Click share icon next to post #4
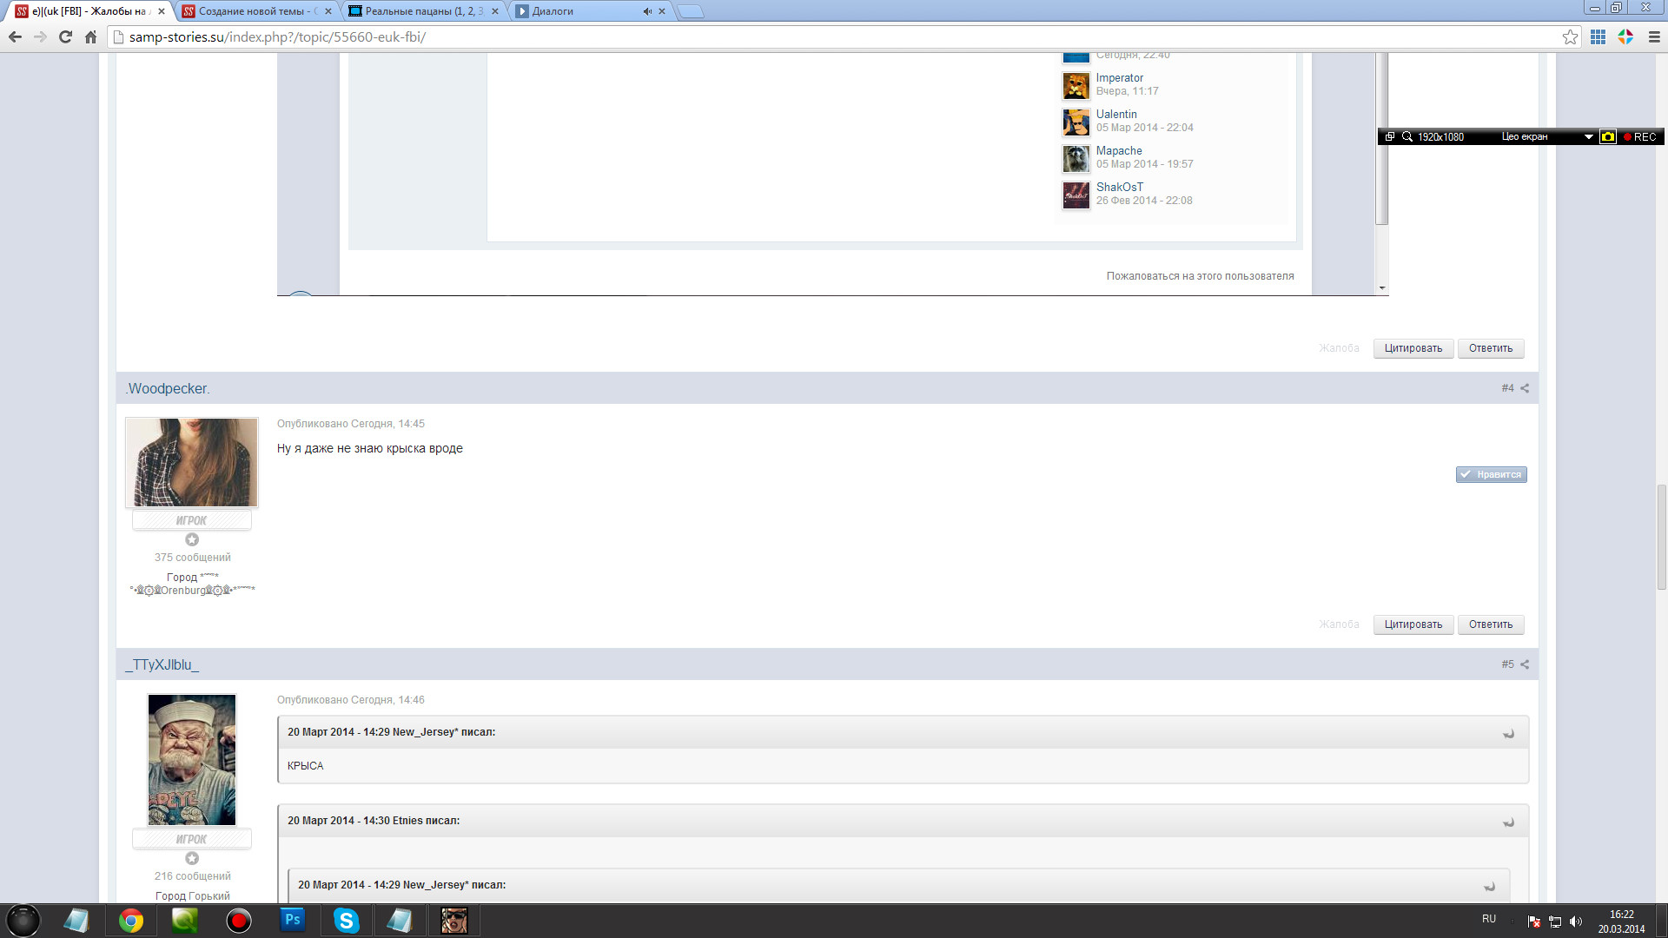Image resolution: width=1668 pixels, height=938 pixels. [x=1525, y=388]
